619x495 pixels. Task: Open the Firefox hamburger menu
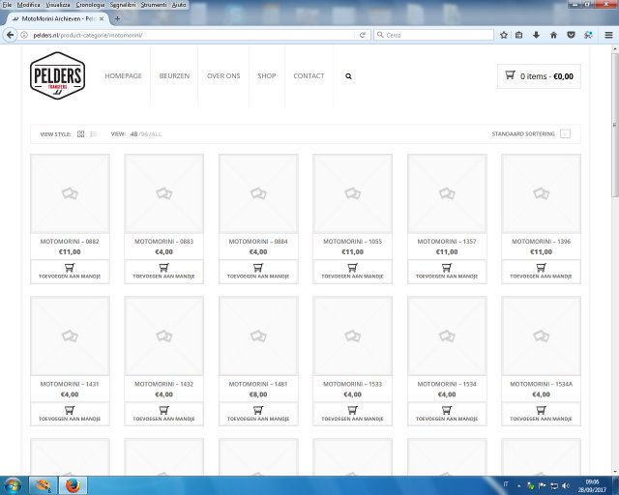[x=608, y=35]
